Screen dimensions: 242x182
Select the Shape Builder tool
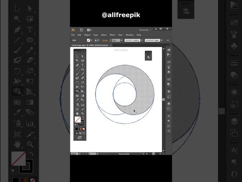coord(77,91)
